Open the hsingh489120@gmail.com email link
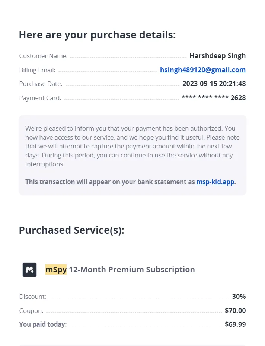Image resolution: width=265 pixels, height=346 pixels. click(202, 70)
